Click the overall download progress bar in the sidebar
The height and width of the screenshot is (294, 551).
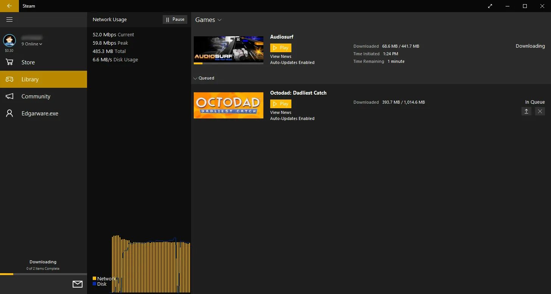coord(44,274)
